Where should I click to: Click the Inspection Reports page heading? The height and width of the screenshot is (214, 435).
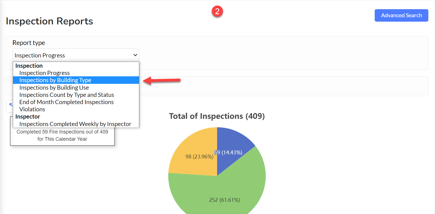click(49, 21)
